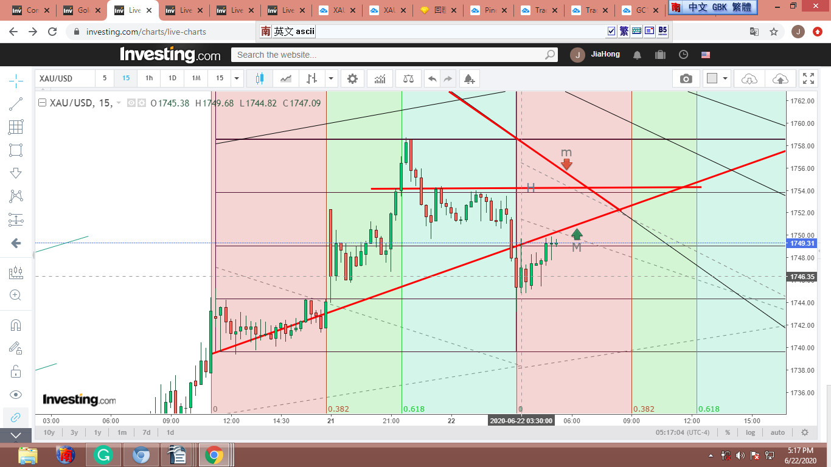The image size is (831, 467).
Task: Toggle stay in drawing mode pencil-lock
Action: [x=16, y=348]
